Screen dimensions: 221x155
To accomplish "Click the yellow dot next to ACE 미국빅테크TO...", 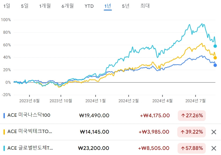I will point(4,132).
